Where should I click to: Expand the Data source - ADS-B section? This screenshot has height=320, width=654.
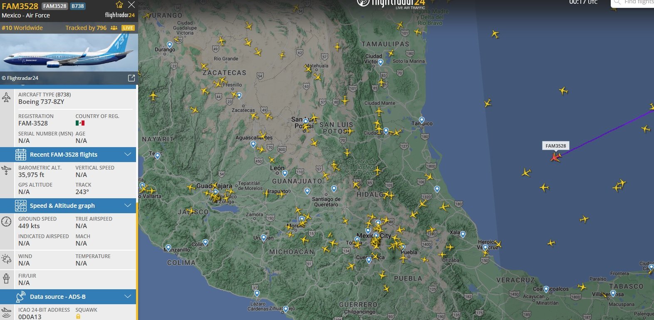[68, 297]
